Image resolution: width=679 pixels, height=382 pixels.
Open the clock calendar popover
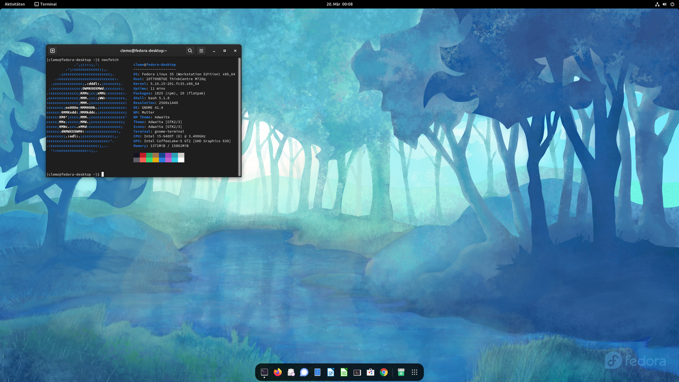[x=339, y=4]
